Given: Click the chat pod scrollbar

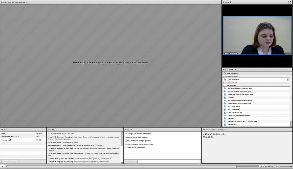Looking at the screenshot, I should click(x=122, y=147).
